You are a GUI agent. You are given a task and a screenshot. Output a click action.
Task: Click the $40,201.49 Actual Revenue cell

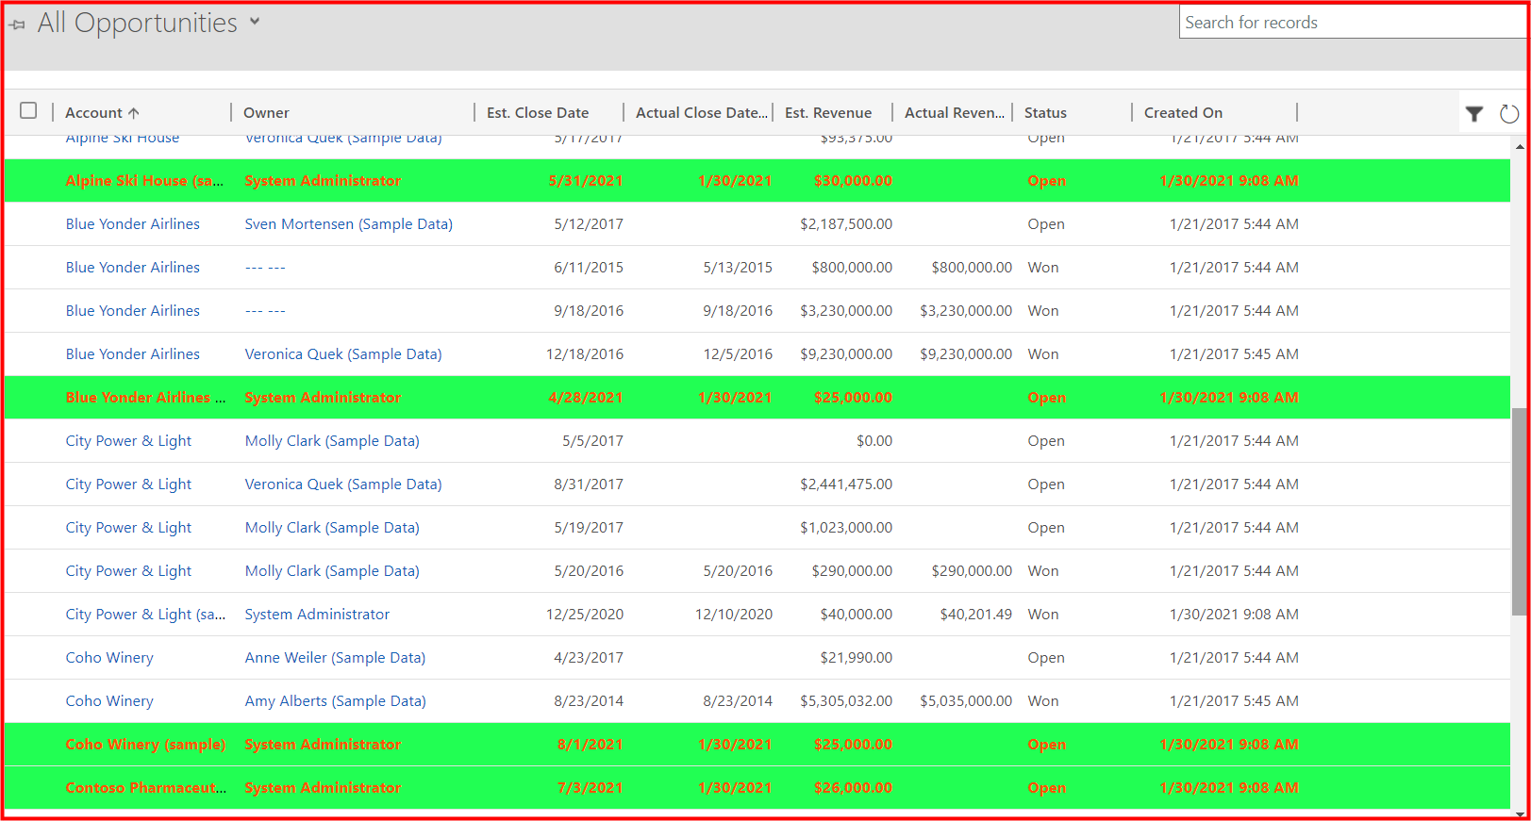tap(976, 614)
